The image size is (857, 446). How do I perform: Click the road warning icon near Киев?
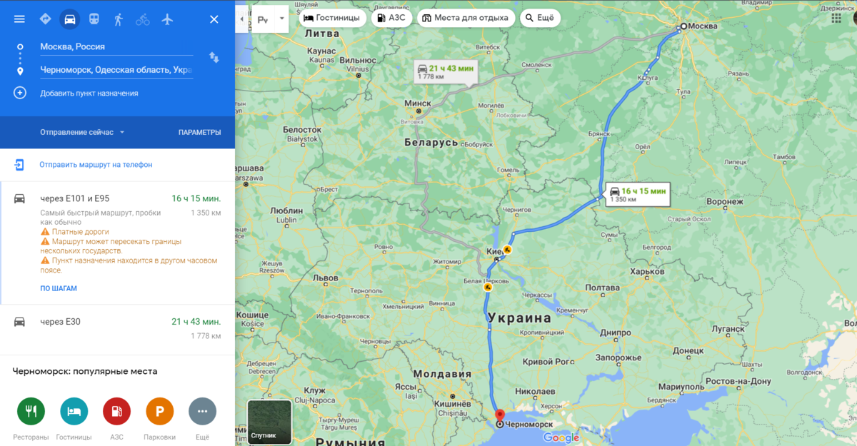(507, 250)
